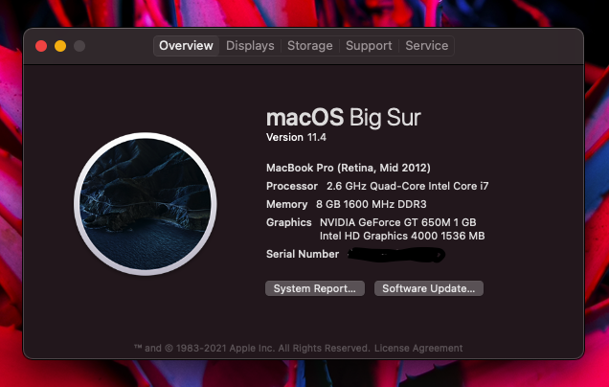Click the Intel HD Graphics 4000 1536 MB line
The width and height of the screenshot is (609, 387).
pyautogui.click(x=402, y=236)
